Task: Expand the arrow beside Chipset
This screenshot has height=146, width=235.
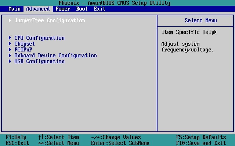Action: coord(10,44)
